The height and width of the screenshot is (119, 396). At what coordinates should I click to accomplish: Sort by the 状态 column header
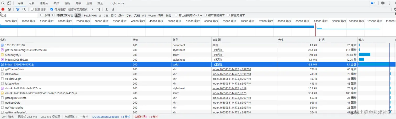tap(152, 40)
